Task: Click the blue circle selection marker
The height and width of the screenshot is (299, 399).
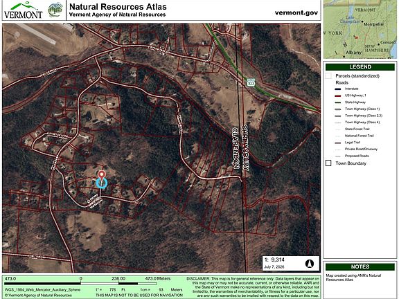Action: click(102, 183)
